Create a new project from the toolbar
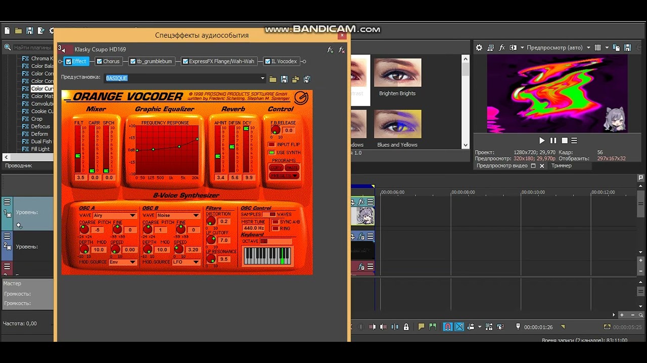Viewport: 647px width, 363px height. pyautogui.click(x=7, y=31)
